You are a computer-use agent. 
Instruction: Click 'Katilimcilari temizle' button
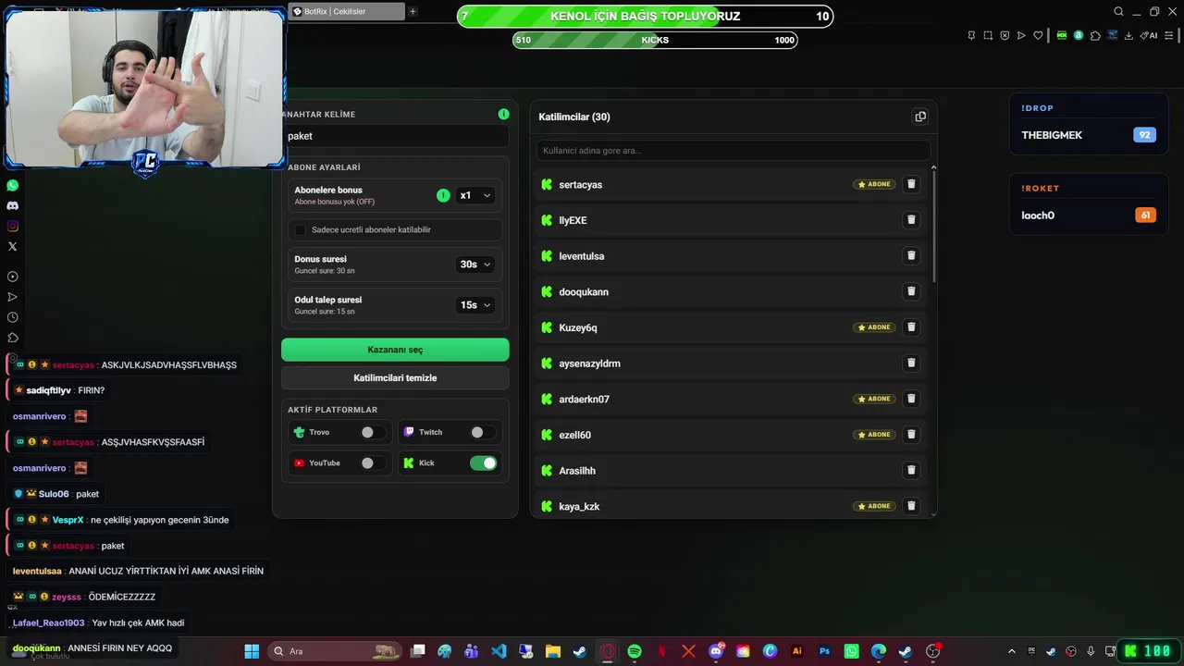[395, 377]
